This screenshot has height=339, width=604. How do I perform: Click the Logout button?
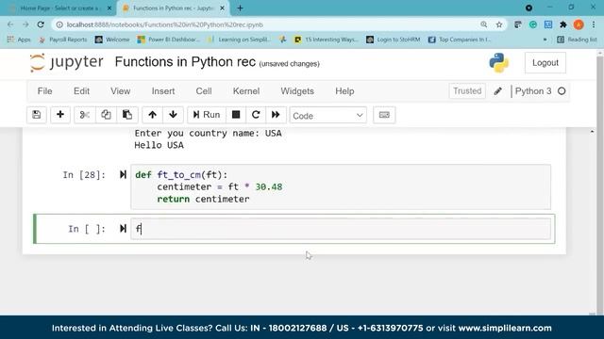pyautogui.click(x=545, y=63)
